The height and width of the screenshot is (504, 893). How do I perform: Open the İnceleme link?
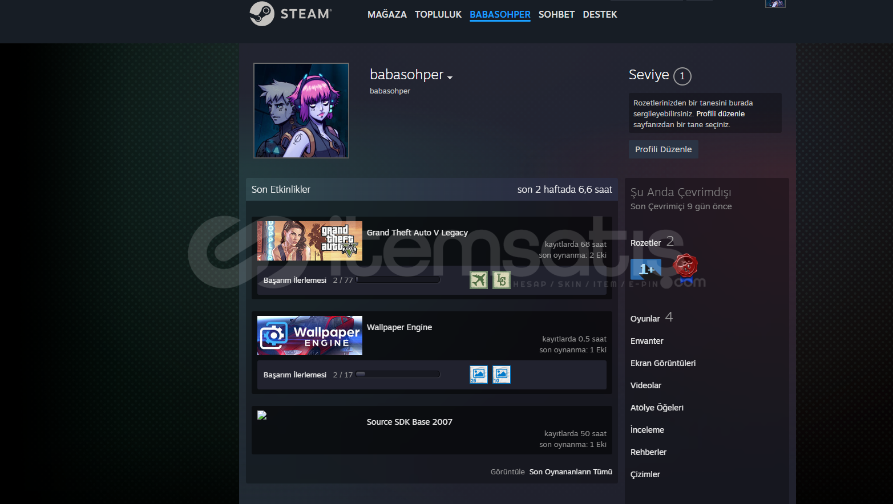(x=647, y=430)
